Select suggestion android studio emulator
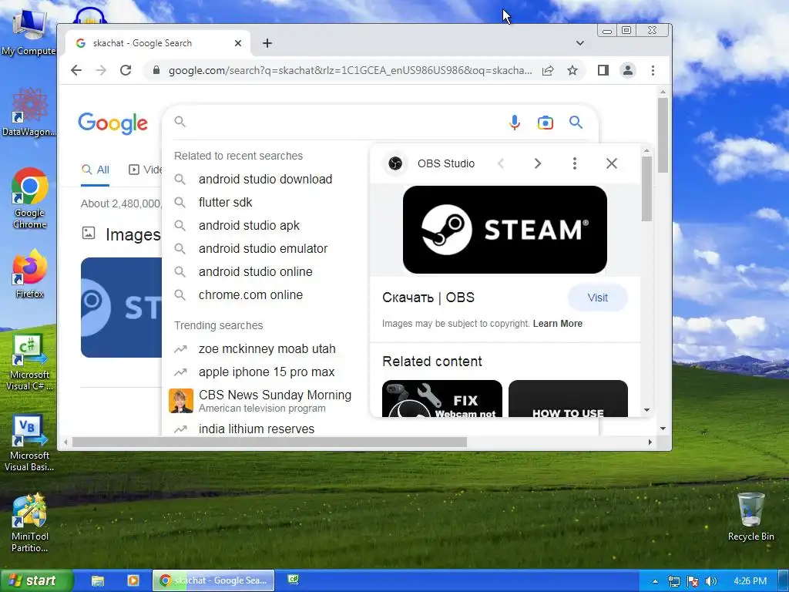 pyautogui.click(x=264, y=249)
